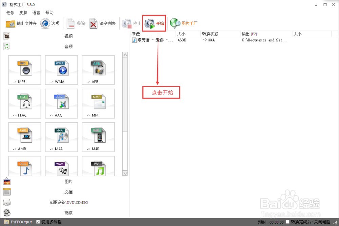Expand the 文档 document section

pos(68,192)
